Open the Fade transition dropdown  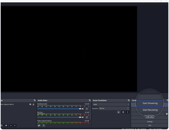coord(111,104)
